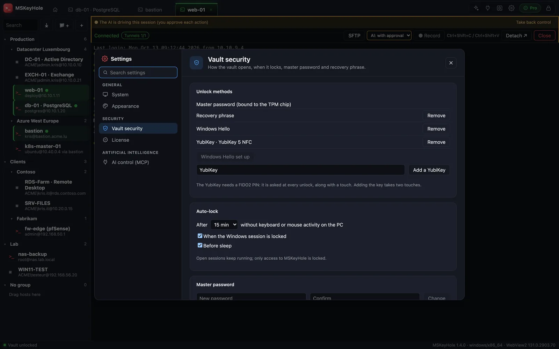Collapse the Production group
This screenshot has height=349, width=559.
point(5,39)
